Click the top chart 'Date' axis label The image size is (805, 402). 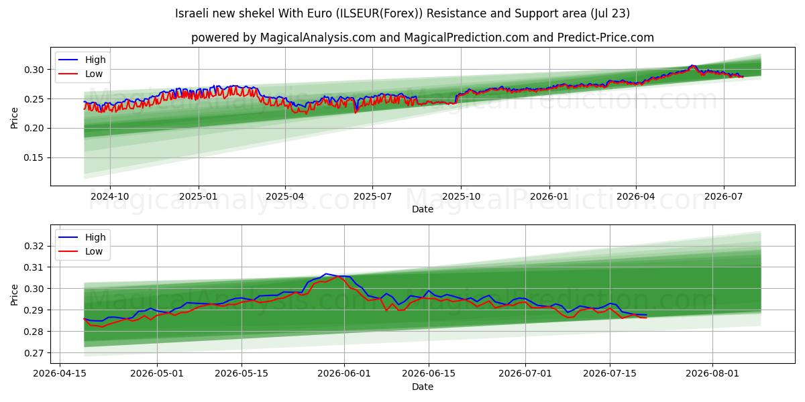[423, 209]
